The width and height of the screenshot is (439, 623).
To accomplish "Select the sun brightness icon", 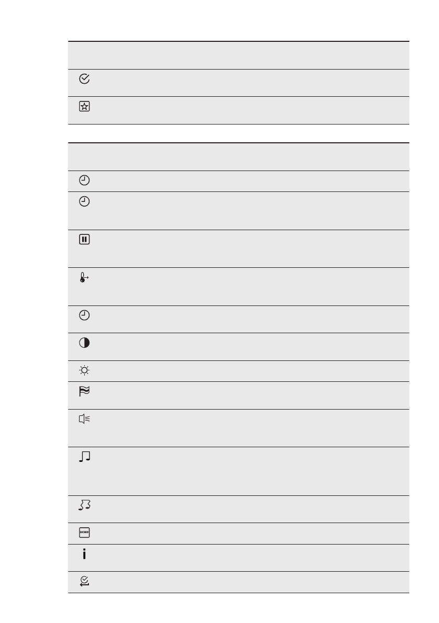I will coord(84,370).
